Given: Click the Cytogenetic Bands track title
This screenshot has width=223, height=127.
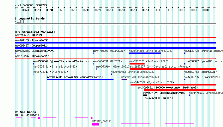Looking at the screenshot, I should (x=30, y=18).
